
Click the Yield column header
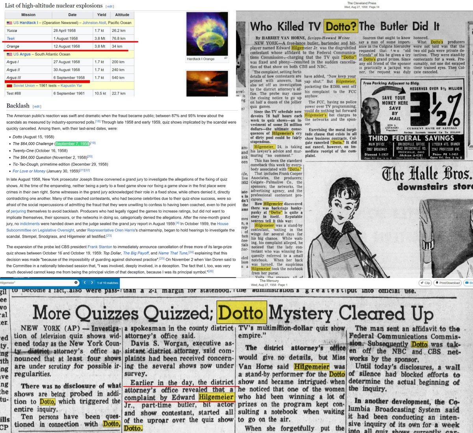(x=102, y=15)
